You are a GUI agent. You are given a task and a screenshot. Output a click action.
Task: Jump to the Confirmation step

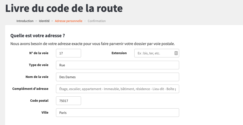pos(97,21)
